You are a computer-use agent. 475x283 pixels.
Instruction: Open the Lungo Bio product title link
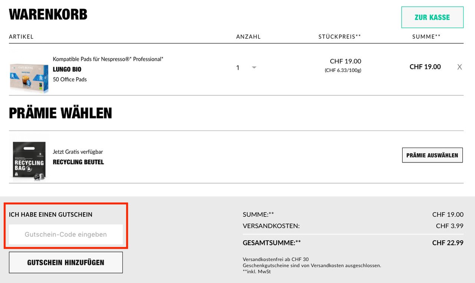click(x=67, y=69)
